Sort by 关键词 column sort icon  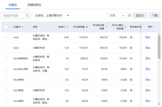(23, 27)
